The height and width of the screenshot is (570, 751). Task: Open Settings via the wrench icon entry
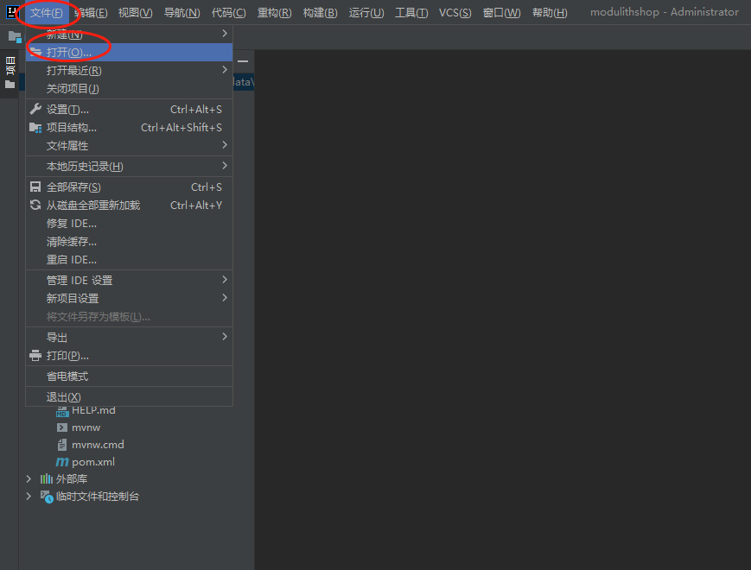(x=35, y=110)
